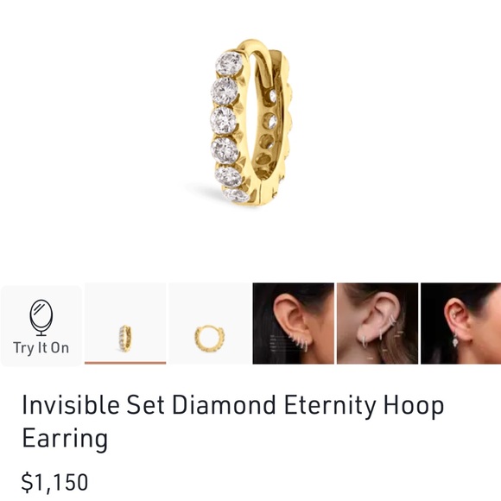The height and width of the screenshot is (501, 501).
Task: Click the small gold hoop inside second thumbnail
Action: [210, 339]
